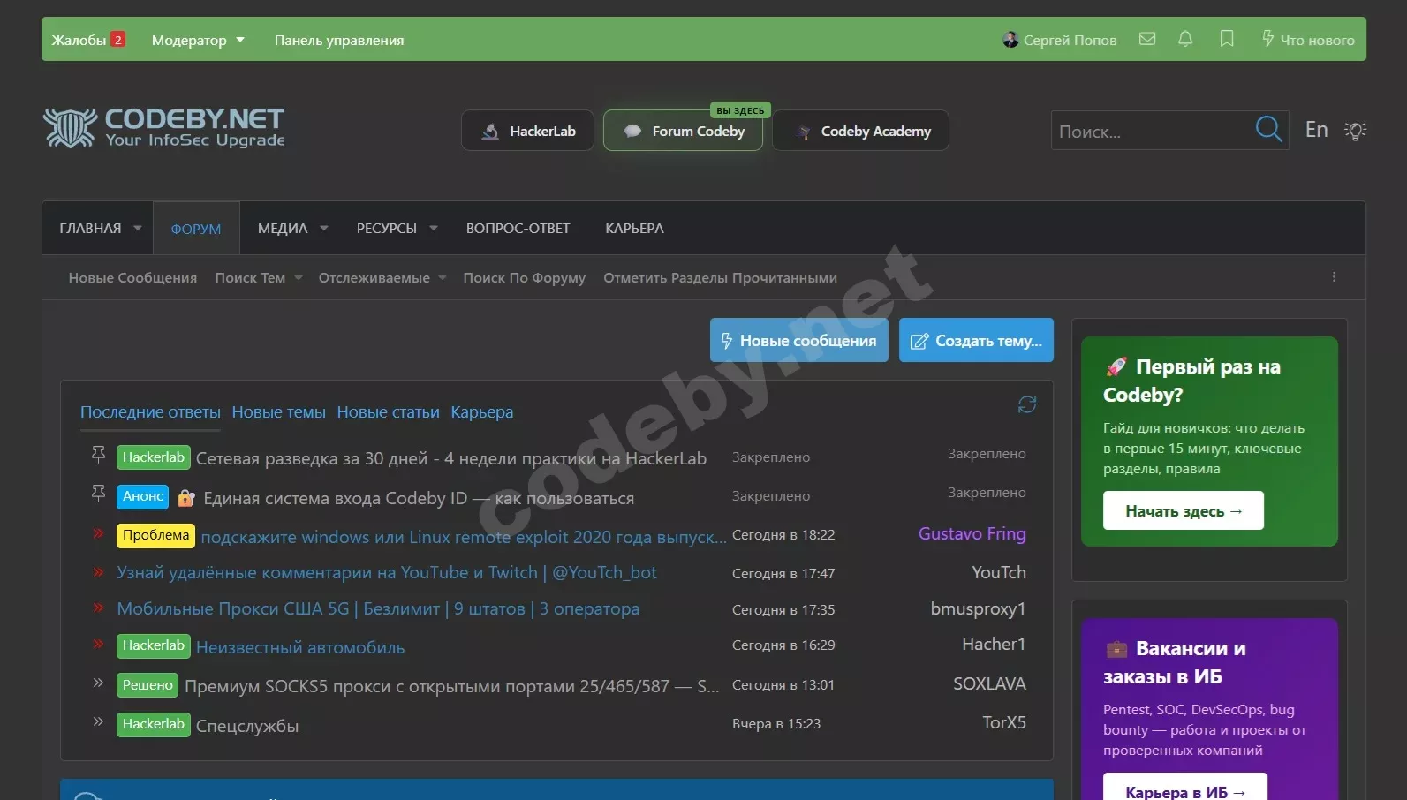Click timestamp Сегодня в 18:22
The height and width of the screenshot is (800, 1407).
click(x=783, y=535)
